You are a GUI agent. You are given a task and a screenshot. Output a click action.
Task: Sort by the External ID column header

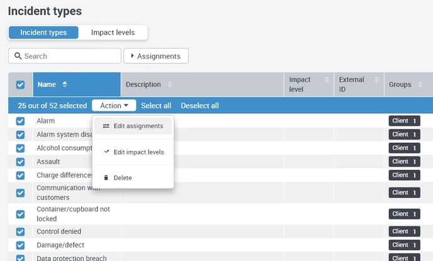[x=359, y=84]
